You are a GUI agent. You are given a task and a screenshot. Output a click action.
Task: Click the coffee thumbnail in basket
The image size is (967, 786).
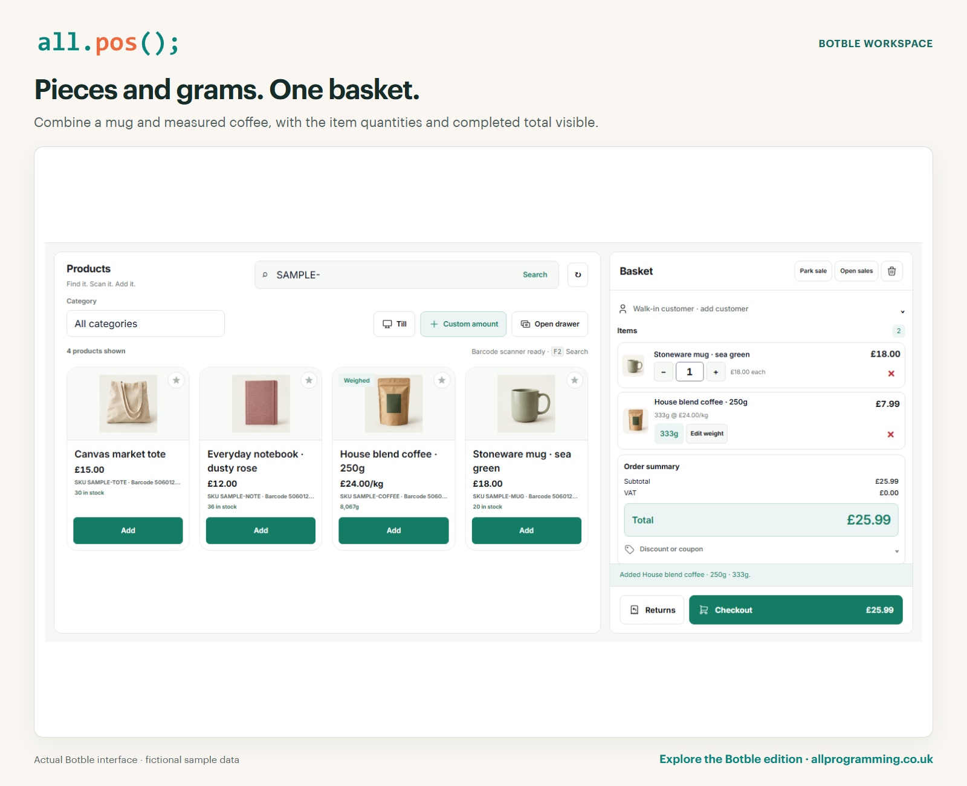[635, 420]
